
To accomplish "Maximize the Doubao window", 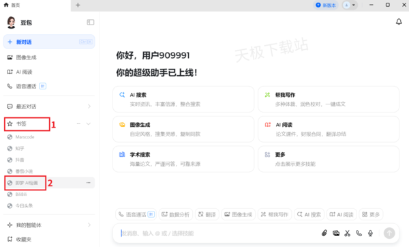I will [x=388, y=5].
